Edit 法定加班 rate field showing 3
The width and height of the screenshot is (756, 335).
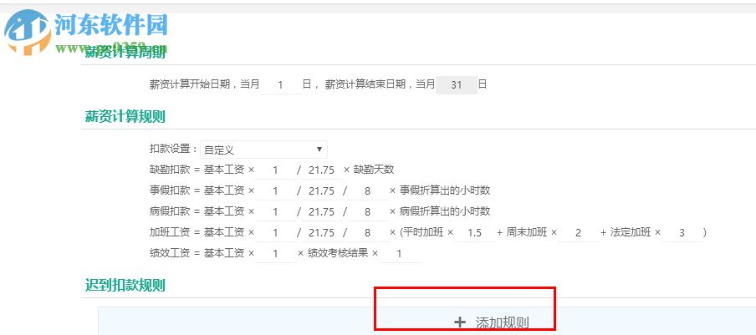(682, 232)
